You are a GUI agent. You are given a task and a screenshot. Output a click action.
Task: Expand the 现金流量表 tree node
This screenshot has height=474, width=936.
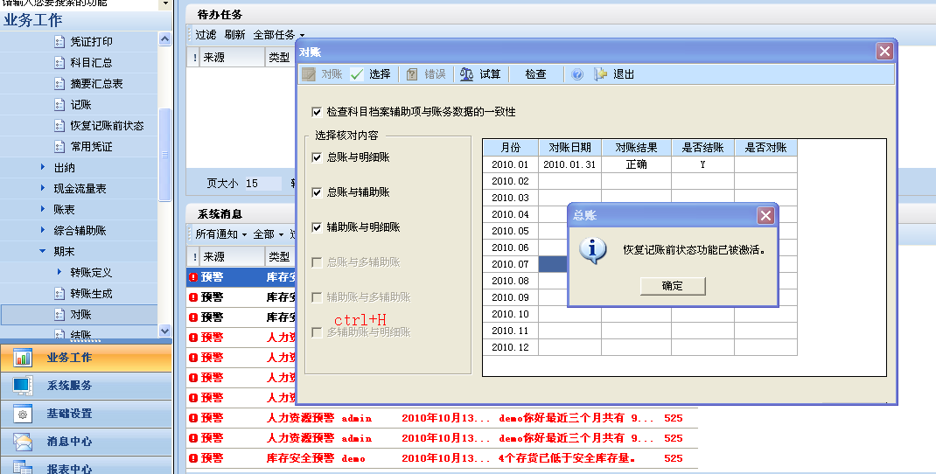[42, 188]
